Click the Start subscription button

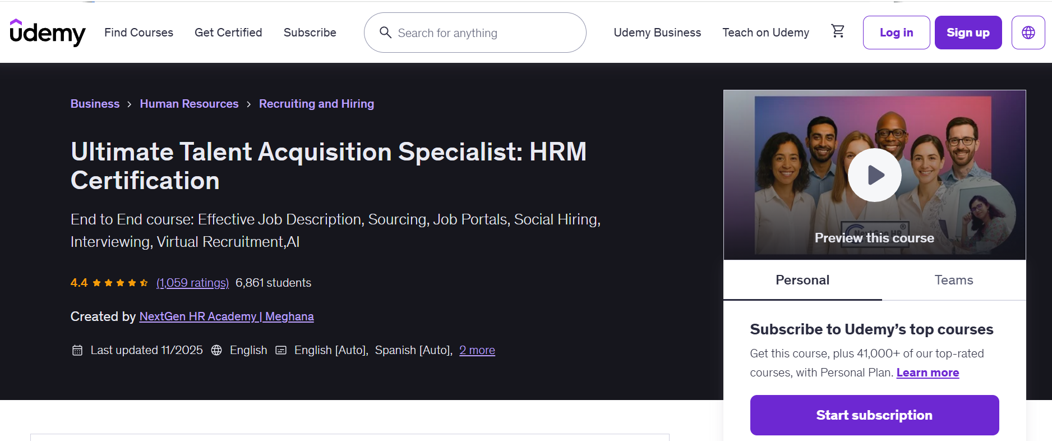pos(874,415)
